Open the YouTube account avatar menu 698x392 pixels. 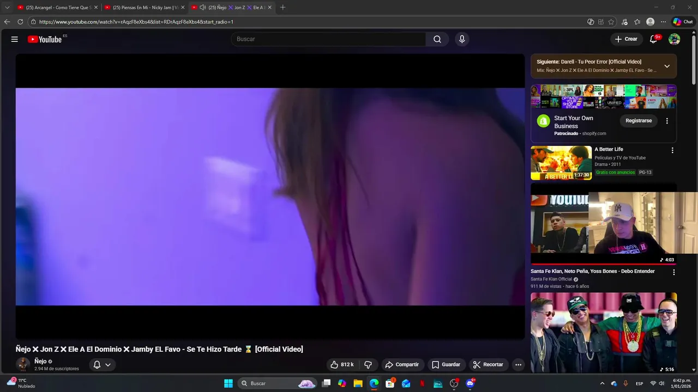point(675,39)
